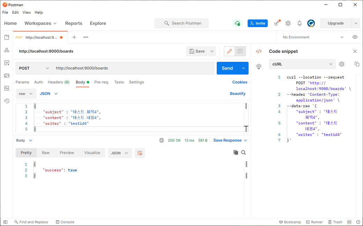Switch to the Tests tab
This screenshot has width=363, height=226.
(119, 82)
